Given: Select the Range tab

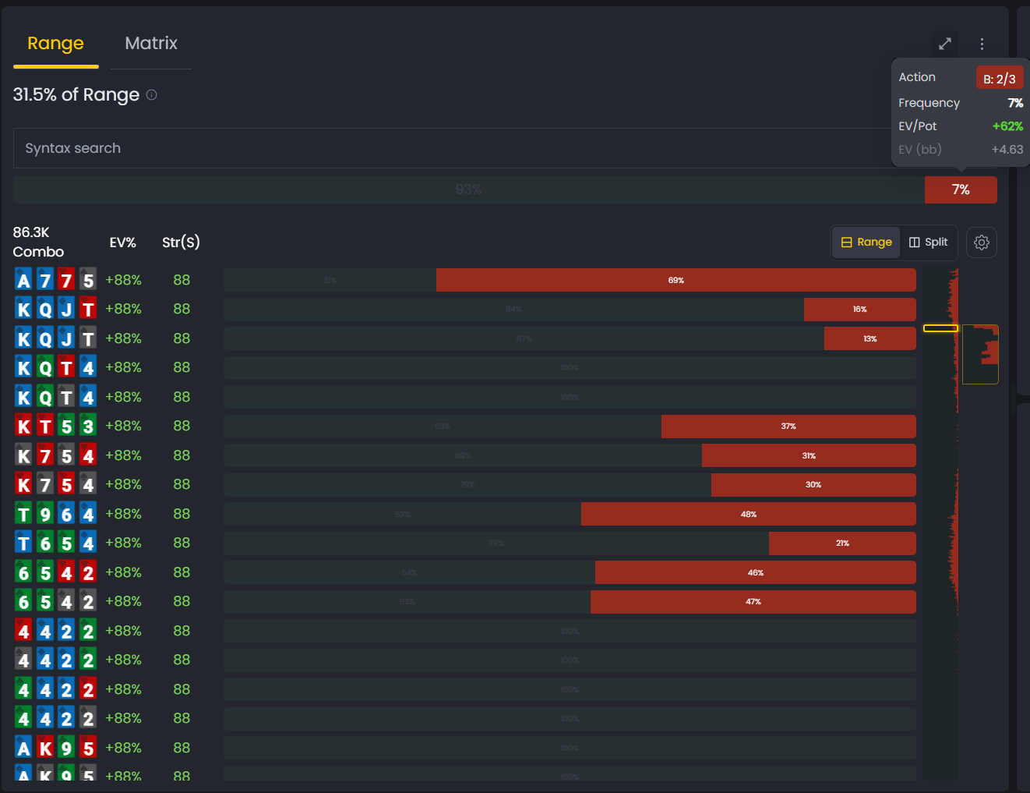Looking at the screenshot, I should tap(55, 44).
